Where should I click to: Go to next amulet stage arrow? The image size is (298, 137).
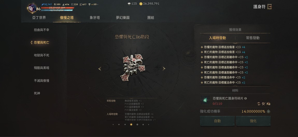164,69
